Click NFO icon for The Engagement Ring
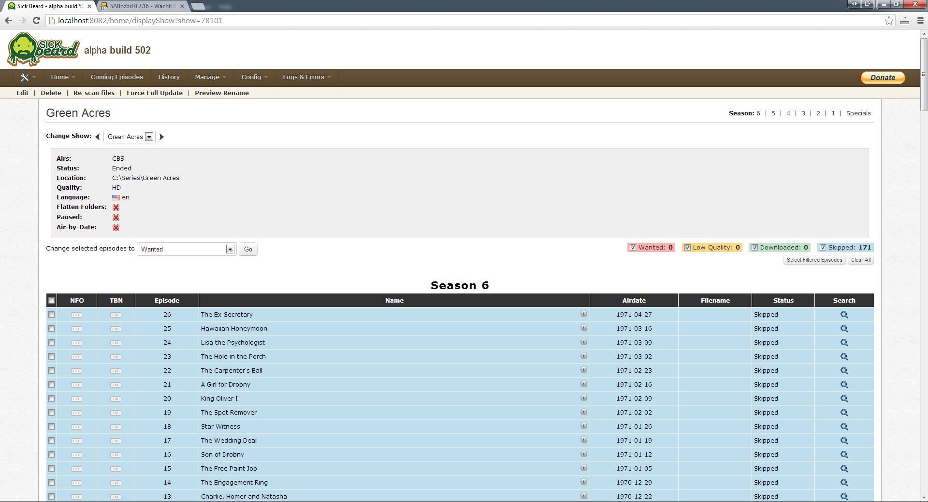The height and width of the screenshot is (502, 928). click(76, 483)
